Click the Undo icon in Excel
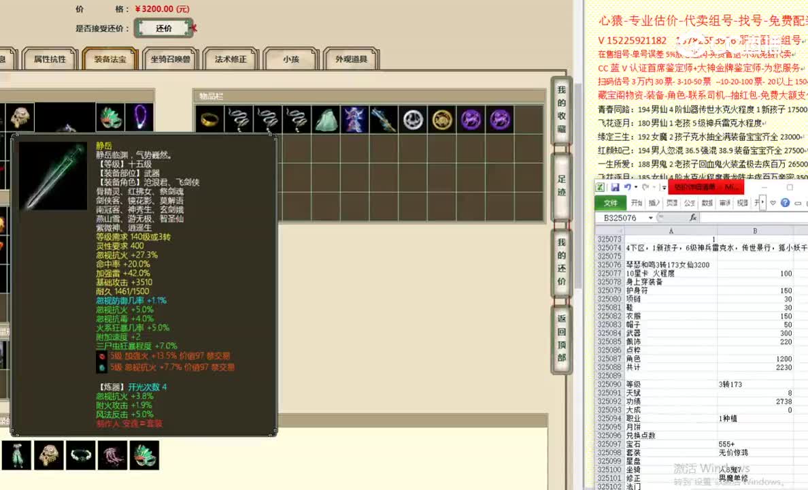 628,187
